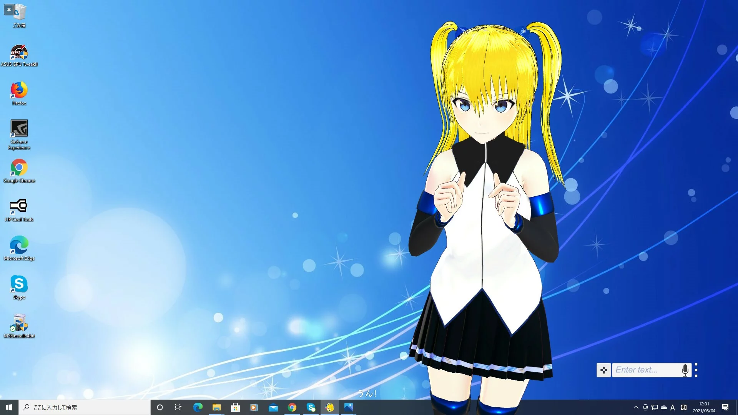The height and width of the screenshot is (415, 738).
Task: Open the Recycle Bin desktop icon
Action: click(19, 15)
